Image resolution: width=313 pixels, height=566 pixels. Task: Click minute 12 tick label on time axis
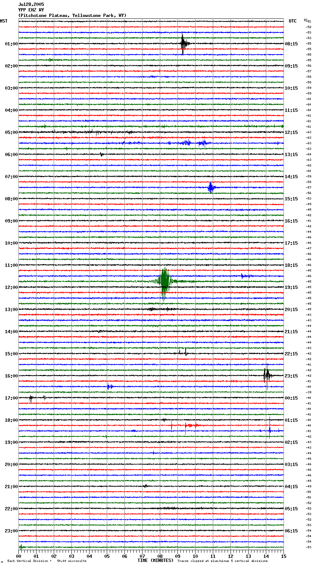(231, 556)
